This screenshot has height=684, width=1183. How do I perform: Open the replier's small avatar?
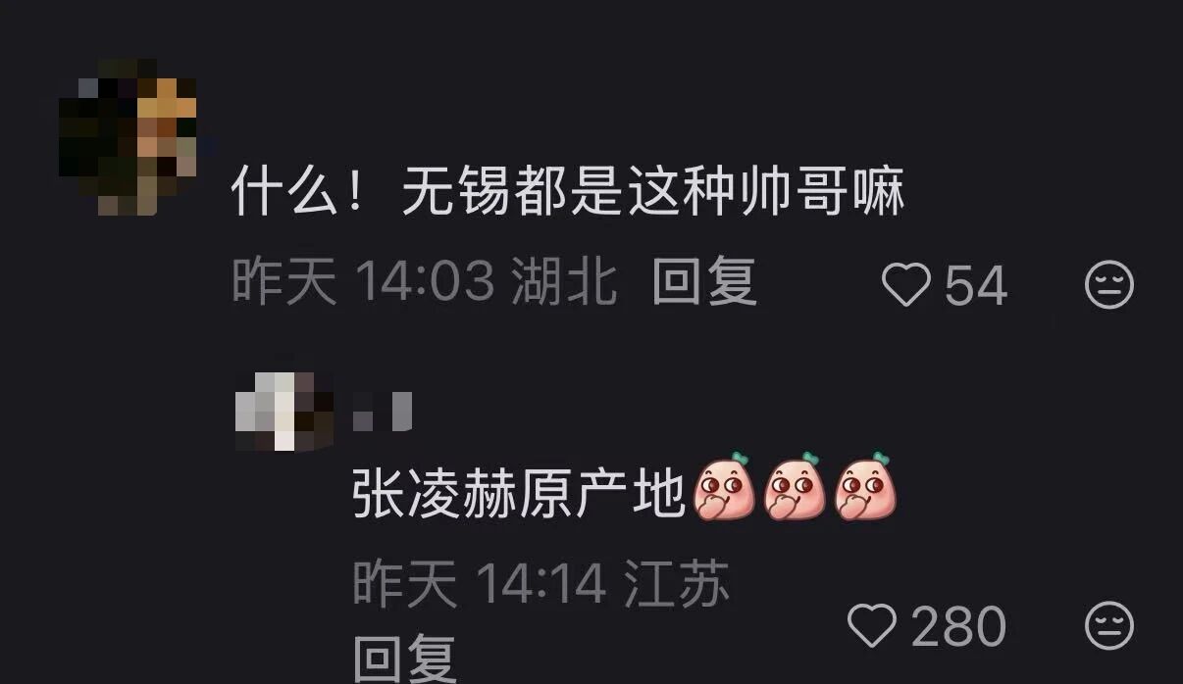(284, 412)
